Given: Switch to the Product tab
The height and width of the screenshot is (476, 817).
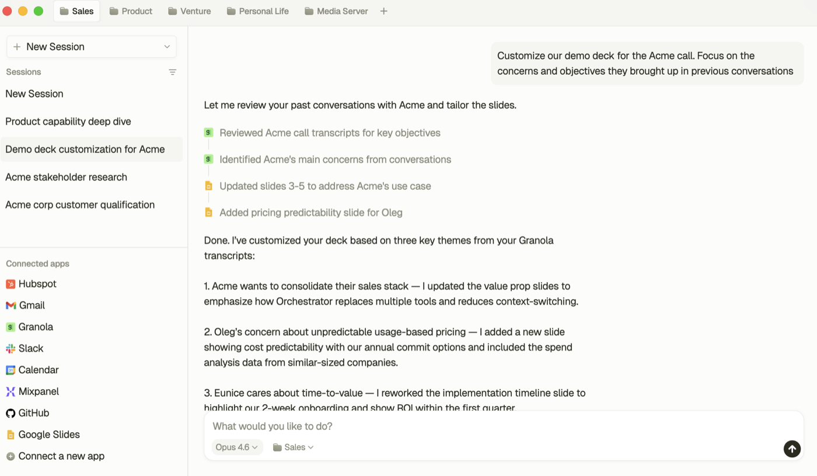Looking at the screenshot, I should [x=131, y=11].
